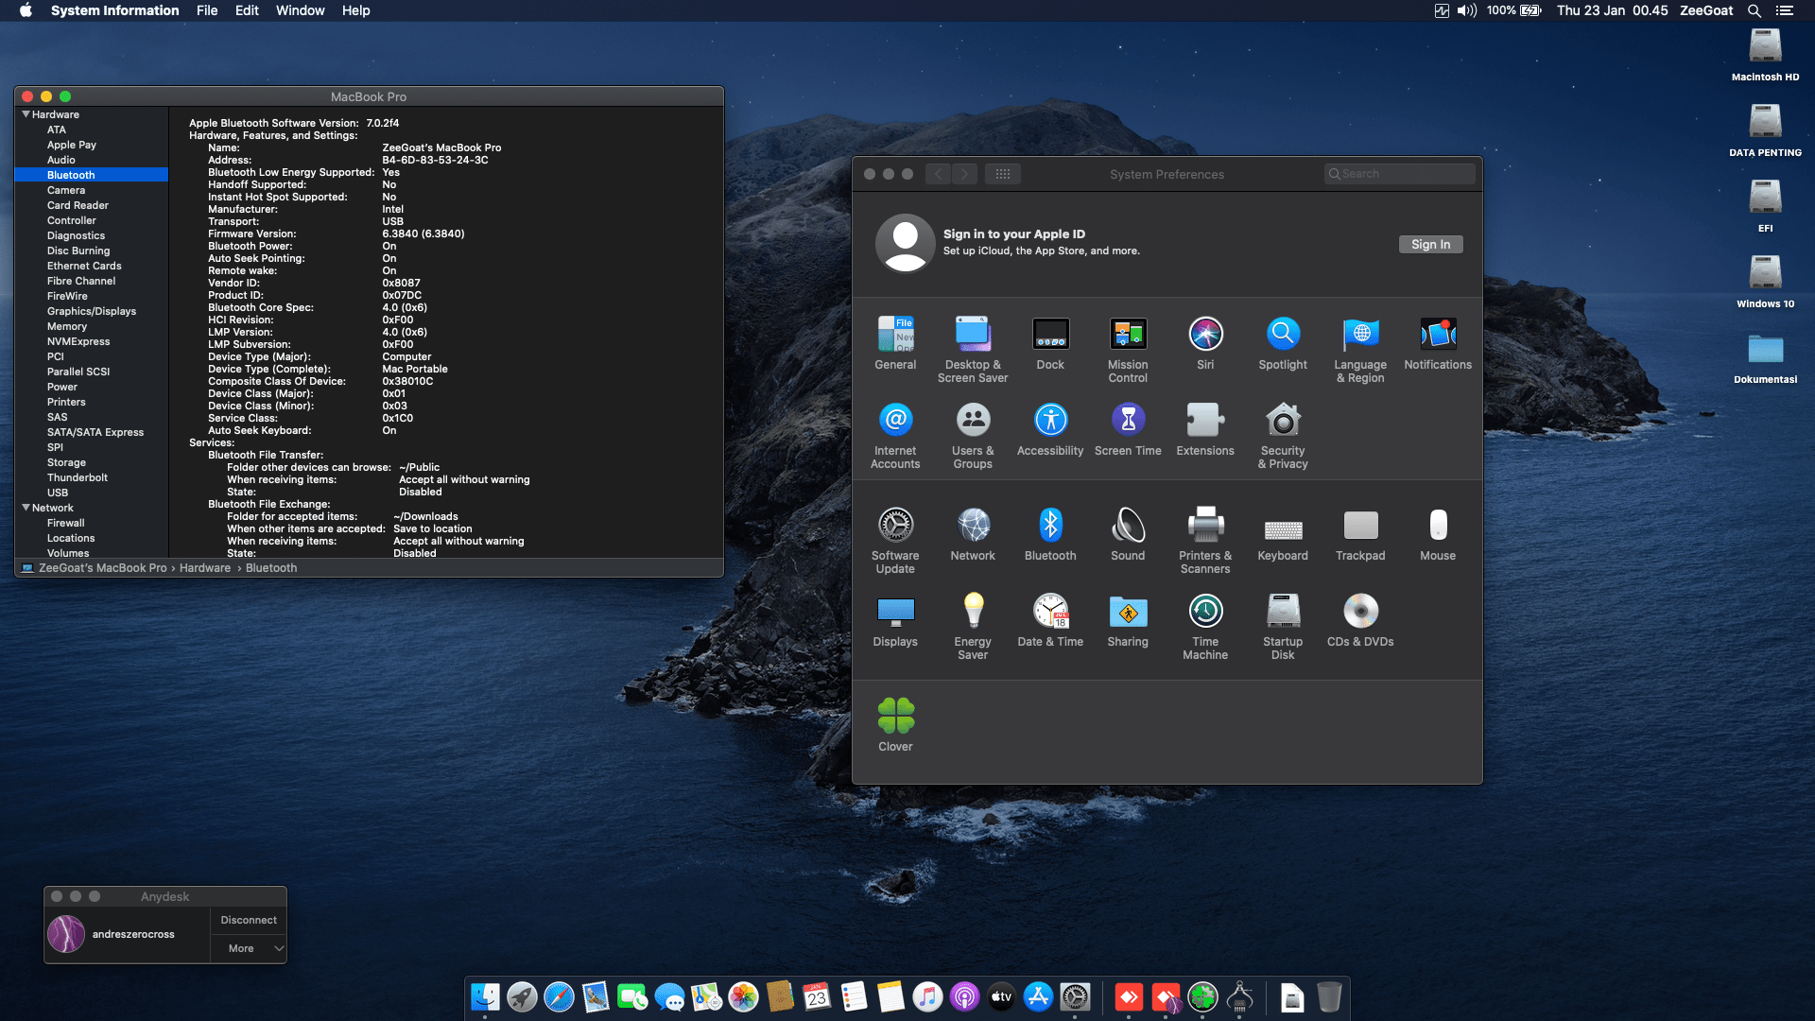This screenshot has height=1021, width=1815.
Task: Open the Trash in the Dock
Action: pos(1329,996)
